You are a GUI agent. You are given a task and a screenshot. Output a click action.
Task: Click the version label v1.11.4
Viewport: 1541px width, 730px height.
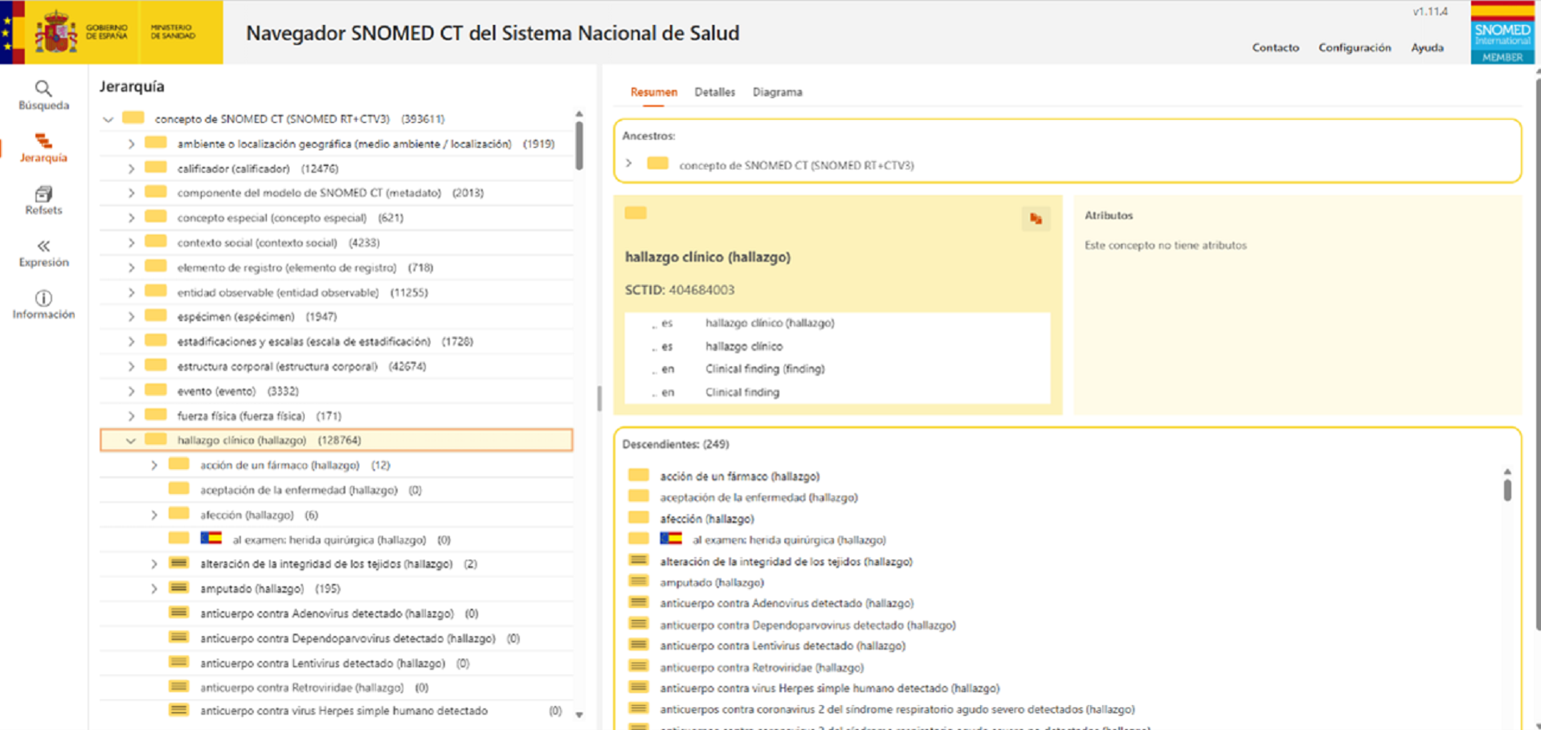(x=1430, y=11)
